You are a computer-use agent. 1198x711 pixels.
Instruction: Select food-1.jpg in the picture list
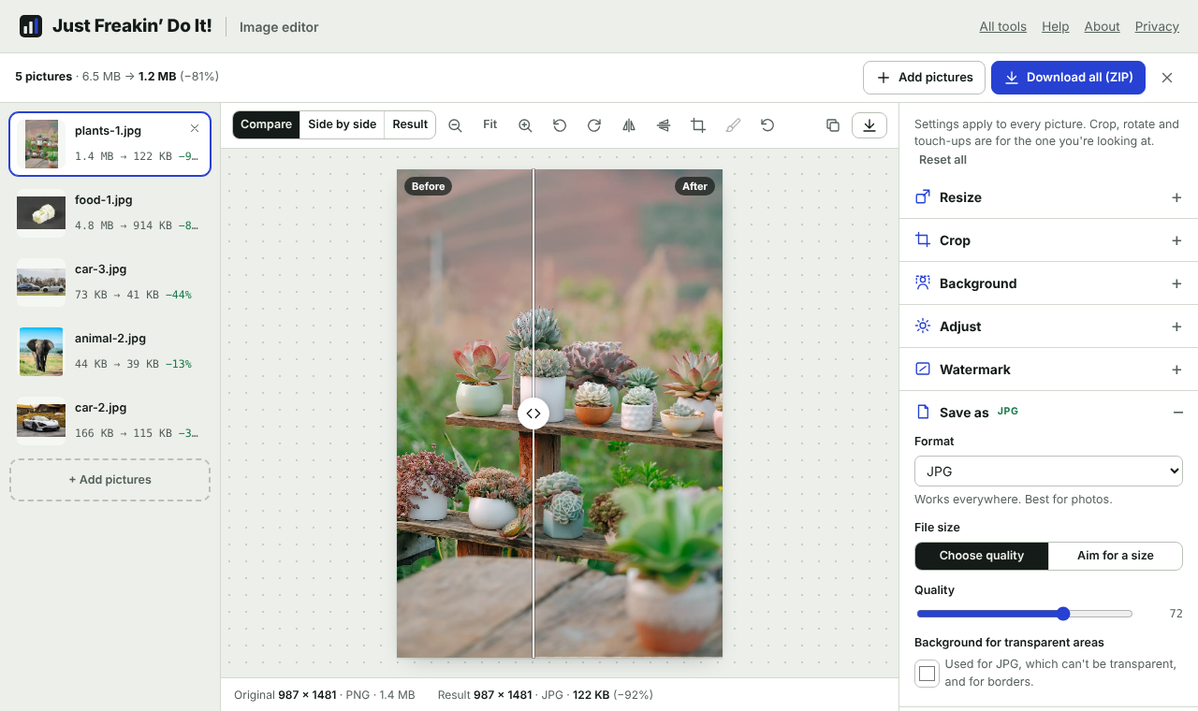pos(110,213)
